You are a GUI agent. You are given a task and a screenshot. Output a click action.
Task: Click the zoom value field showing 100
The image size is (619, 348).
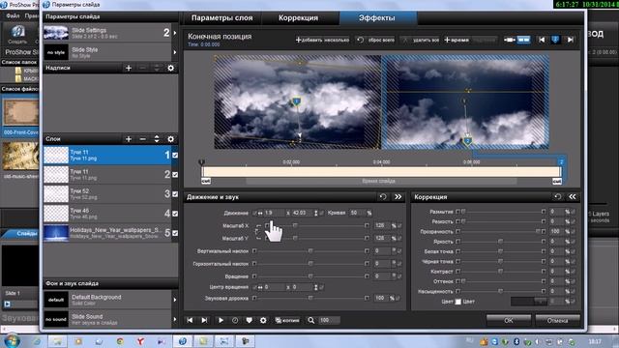coord(329,320)
